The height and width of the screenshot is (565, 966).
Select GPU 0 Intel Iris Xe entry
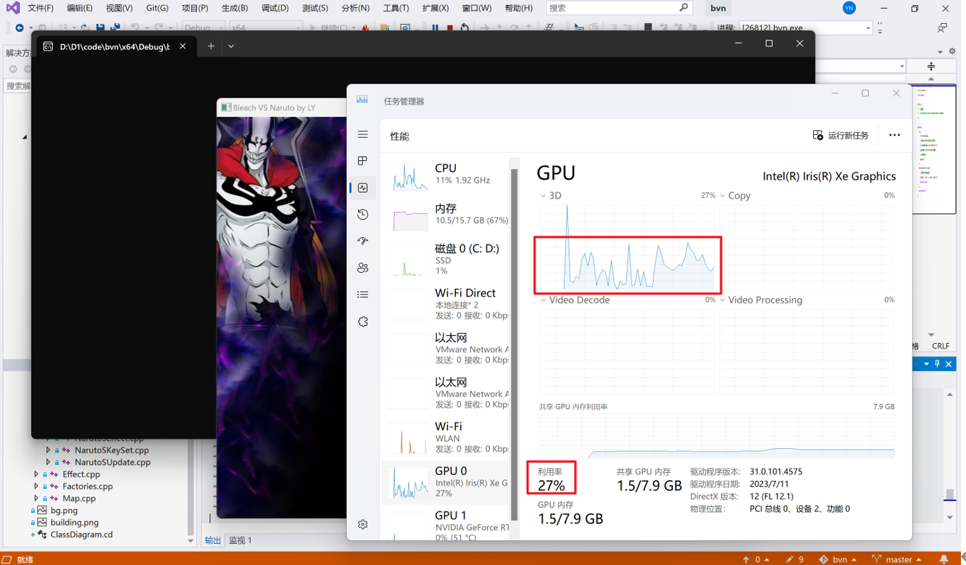446,482
